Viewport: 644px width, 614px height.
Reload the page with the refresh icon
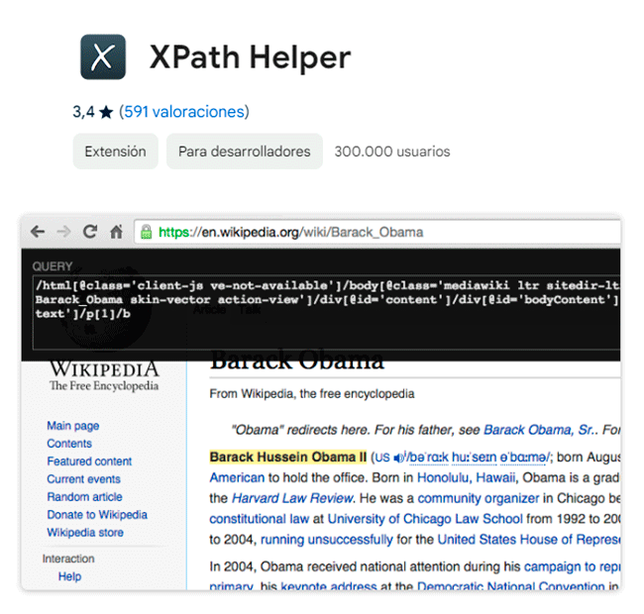90,232
